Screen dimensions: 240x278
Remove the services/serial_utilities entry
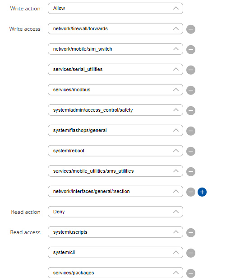[191, 70]
